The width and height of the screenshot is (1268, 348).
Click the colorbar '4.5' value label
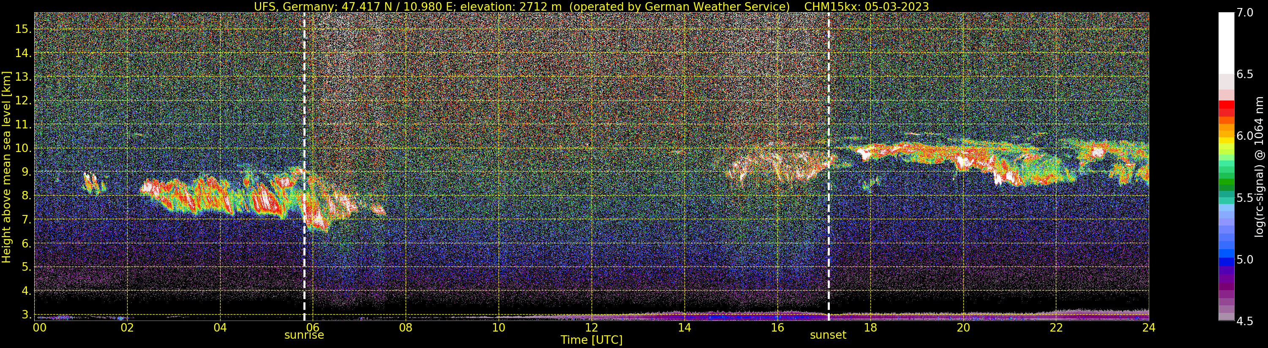click(x=1245, y=321)
